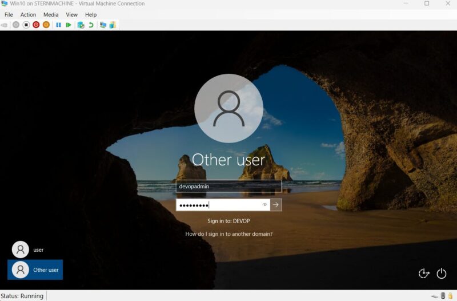Image resolution: width=457 pixels, height=301 pixels.
Task: Save the VM state using the orange icon
Action: [46, 25]
